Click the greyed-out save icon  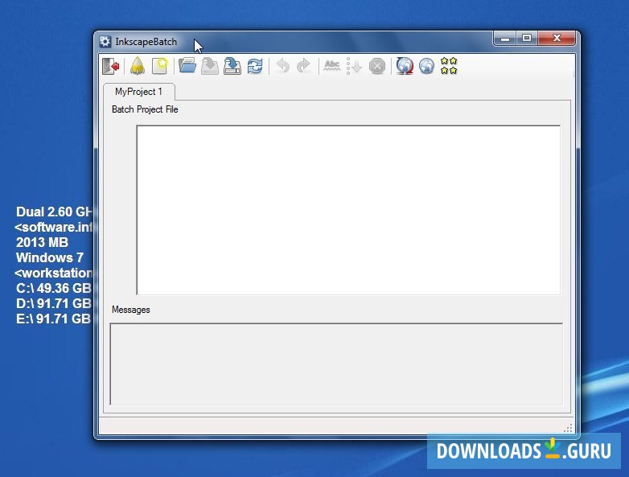point(209,66)
